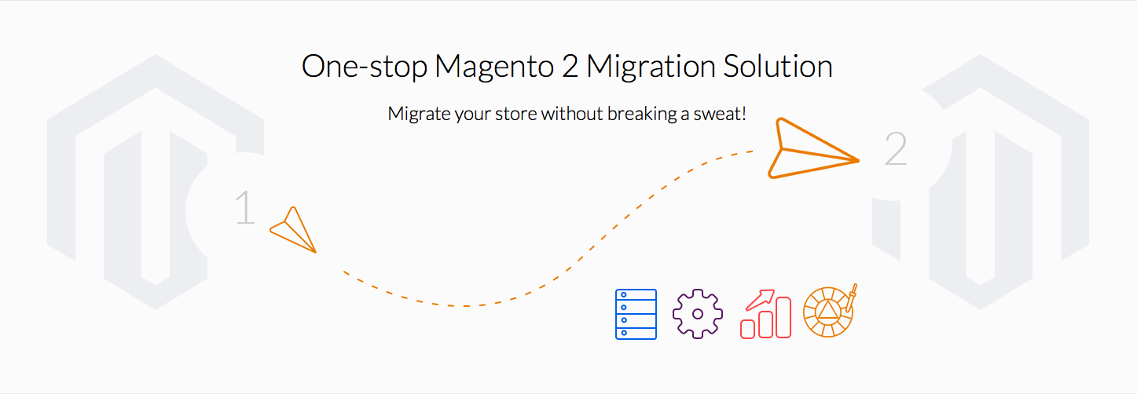Click the blue server rack icon
The height and width of the screenshot is (394, 1137).
[x=636, y=314]
